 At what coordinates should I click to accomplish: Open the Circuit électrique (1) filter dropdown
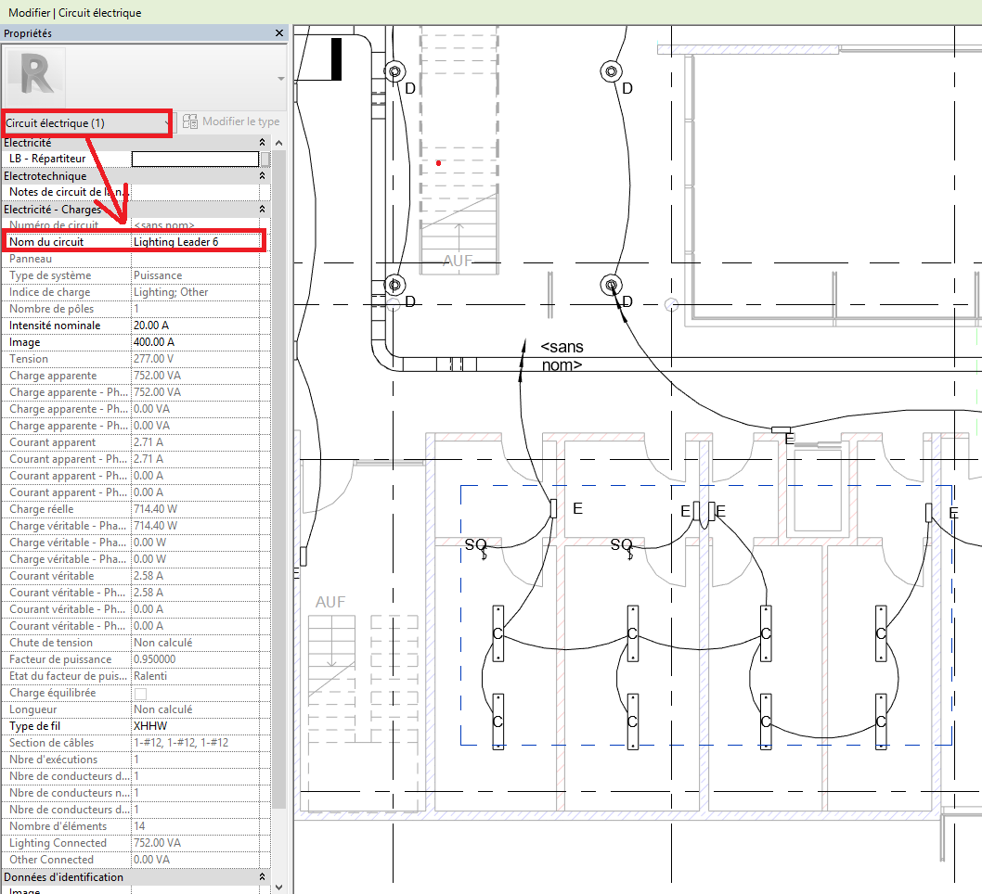[x=87, y=122]
